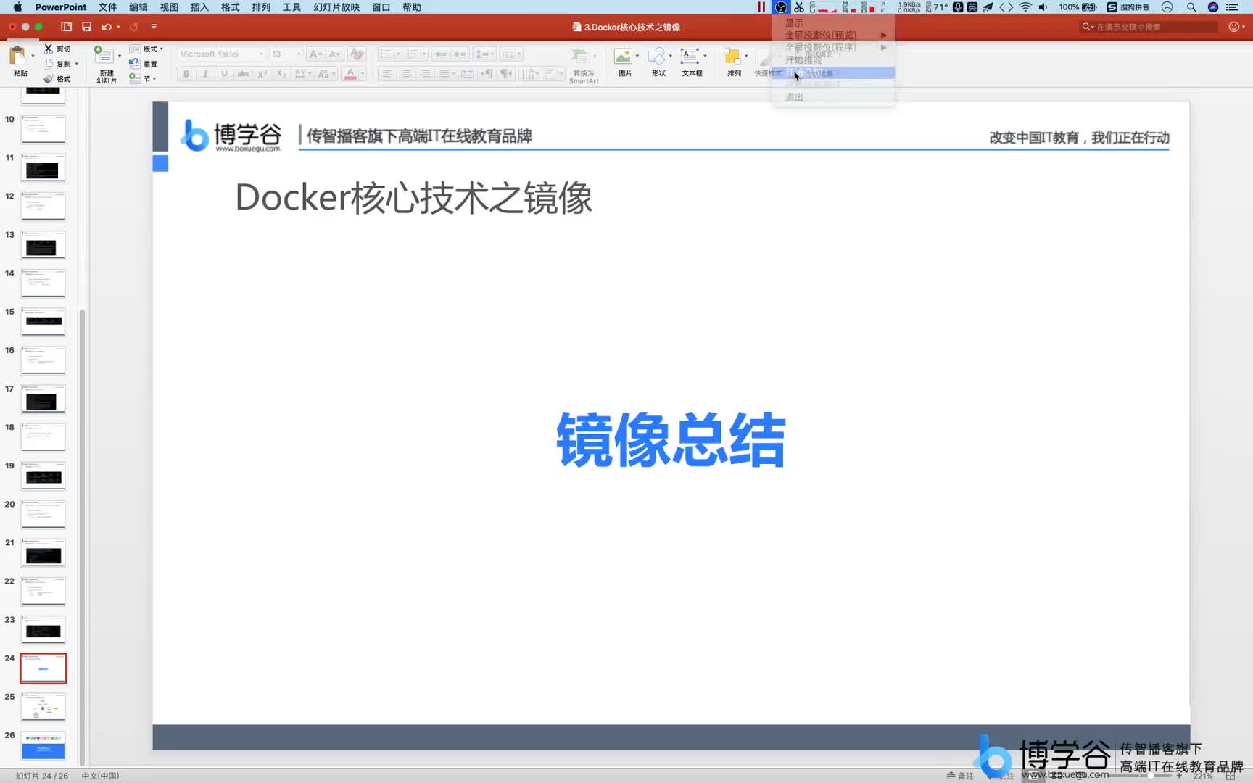Click the Paste clipboard icon
1253x783 pixels.
click(17, 56)
